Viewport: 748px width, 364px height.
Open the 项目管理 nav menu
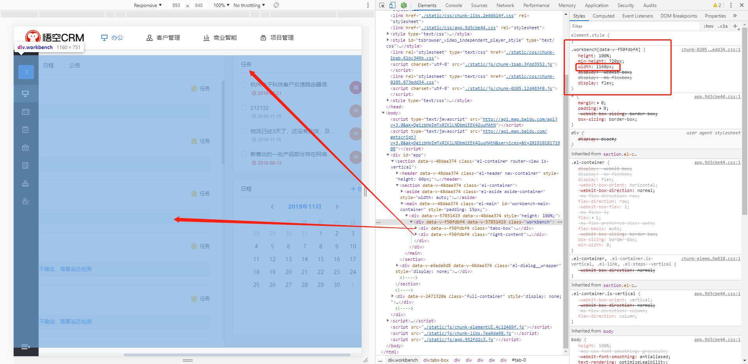pyautogui.click(x=277, y=38)
